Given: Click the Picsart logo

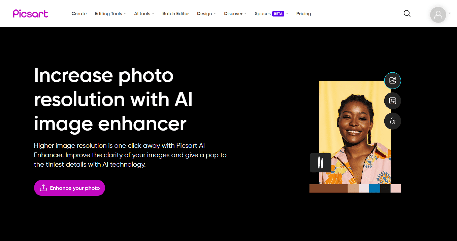Looking at the screenshot, I should point(31,13).
